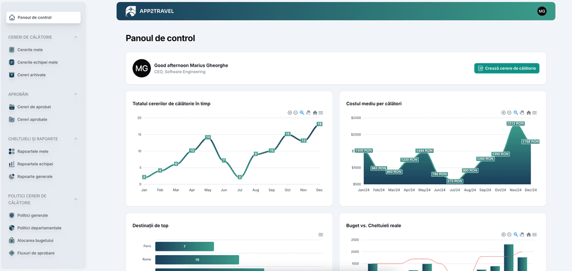Viewport: 572px width, 271px height.
Task: Open Rapoarte generale page
Action: pos(35,177)
